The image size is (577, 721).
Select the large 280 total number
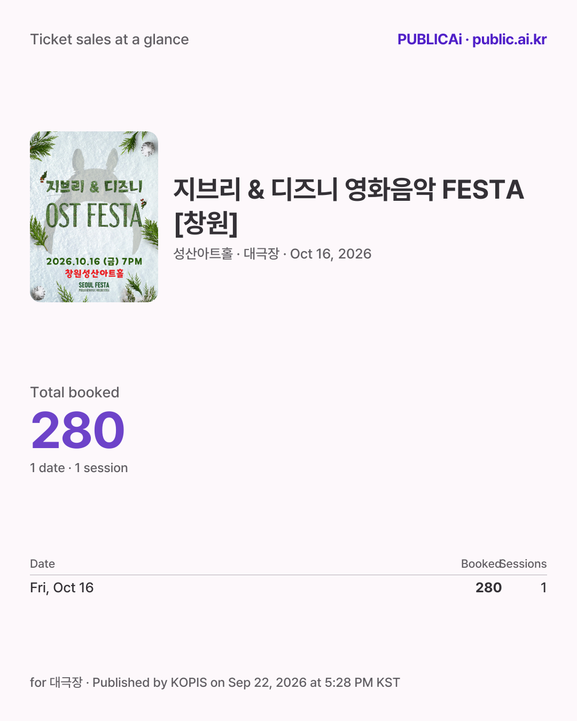[x=78, y=430]
